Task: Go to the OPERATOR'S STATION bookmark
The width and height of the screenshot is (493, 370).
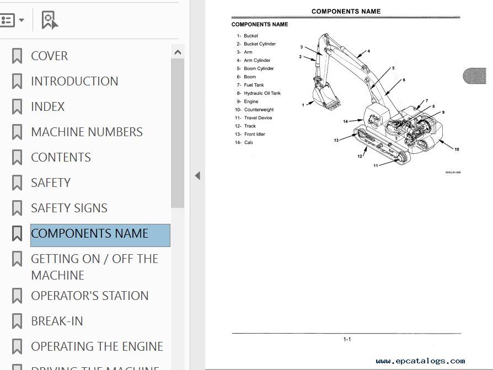Action: (90, 296)
